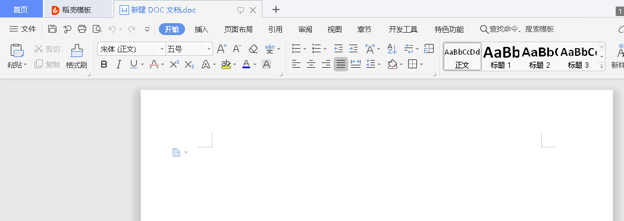This screenshot has width=624, height=221.
Task: Click the Save icon in quick toolbar
Action: 52,29
